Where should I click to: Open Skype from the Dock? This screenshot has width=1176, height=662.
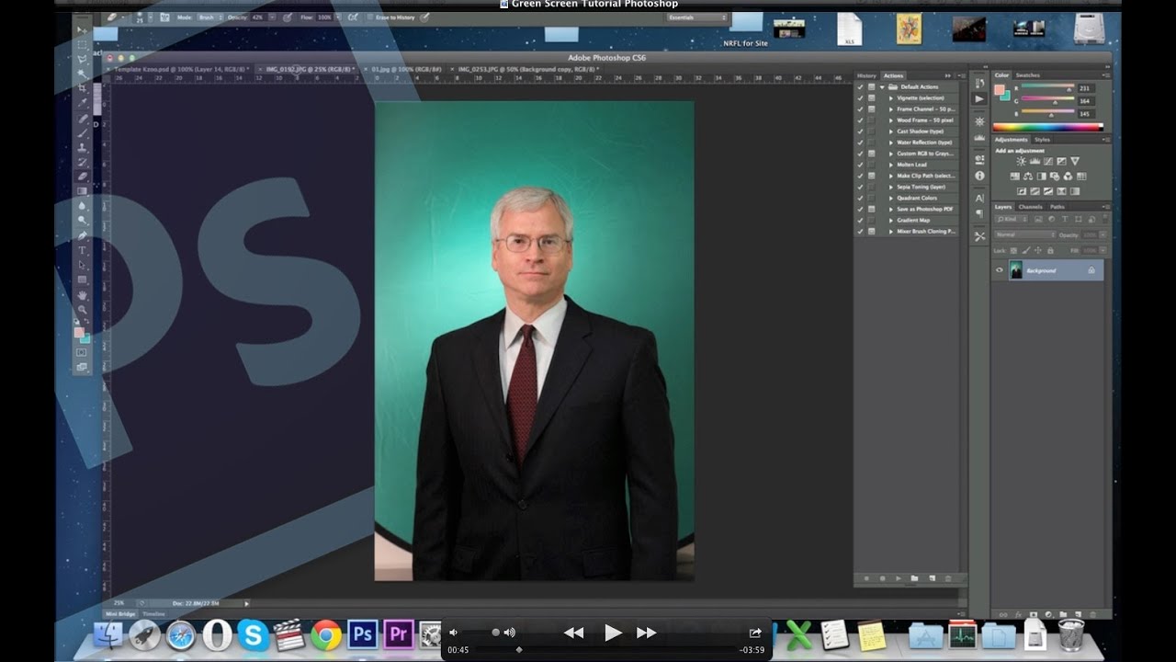[x=253, y=635]
